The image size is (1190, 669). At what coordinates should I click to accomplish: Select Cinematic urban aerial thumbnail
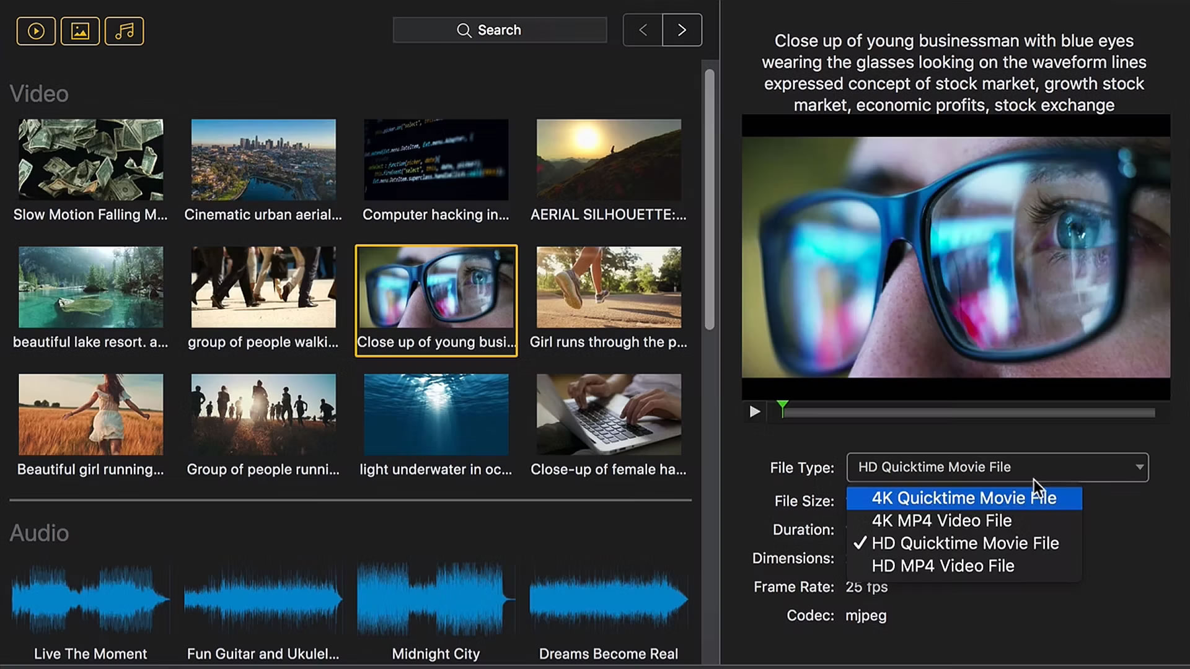coord(263,160)
